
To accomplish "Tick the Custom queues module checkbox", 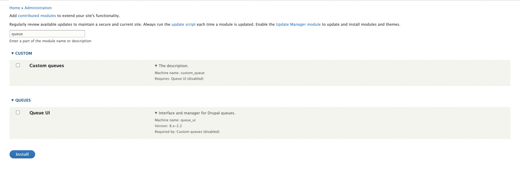I will [x=18, y=65].
